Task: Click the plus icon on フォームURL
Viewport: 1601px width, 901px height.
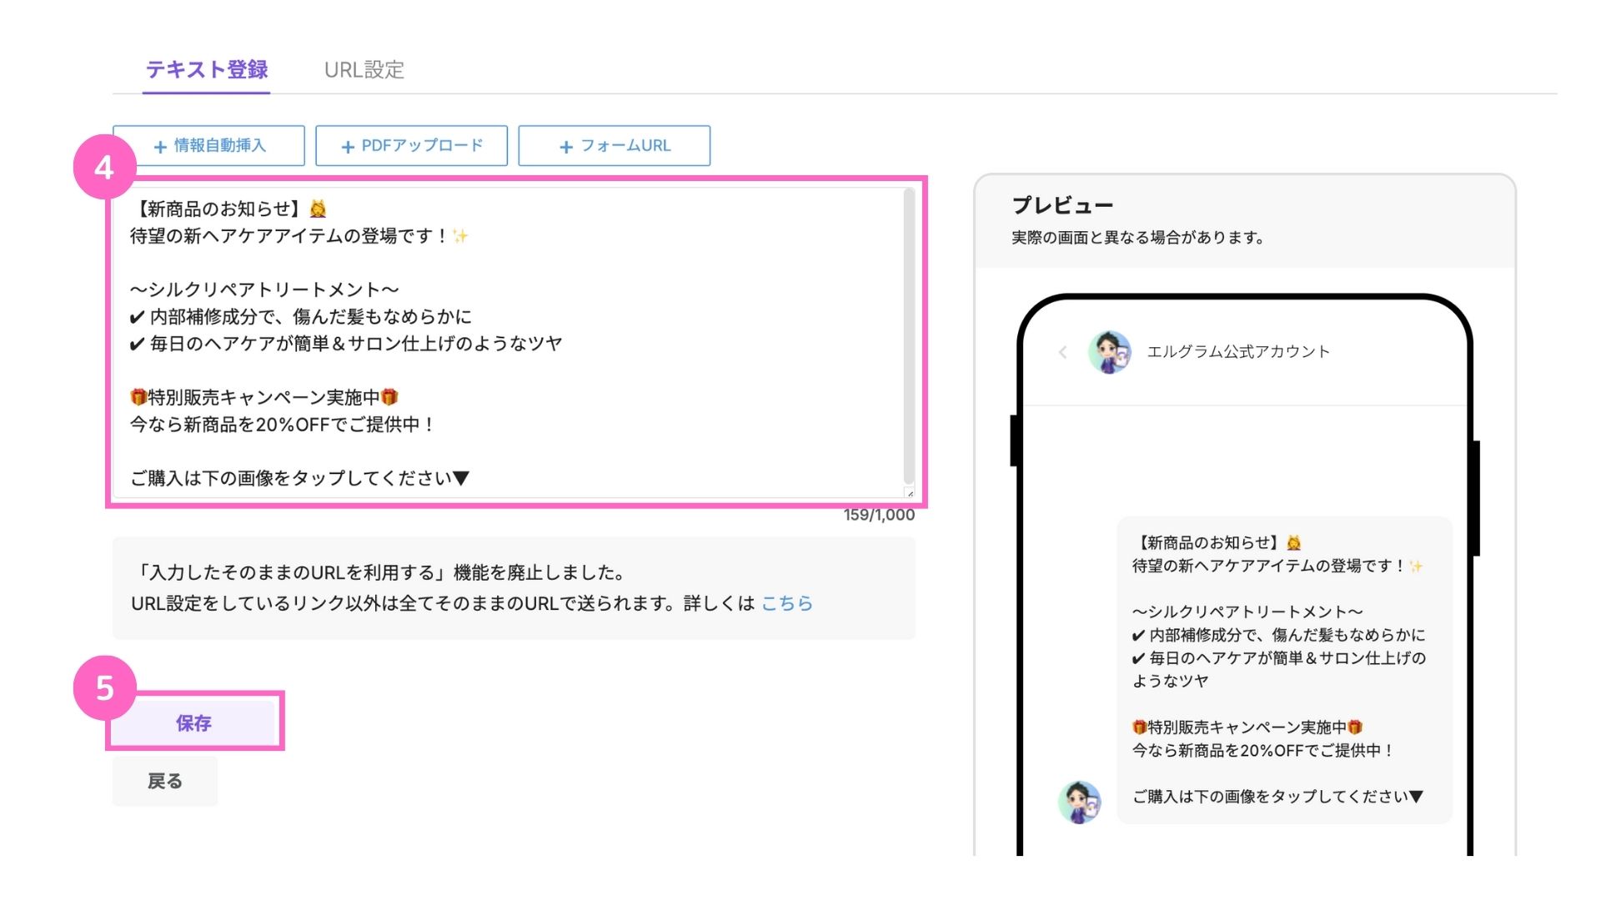Action: click(566, 147)
